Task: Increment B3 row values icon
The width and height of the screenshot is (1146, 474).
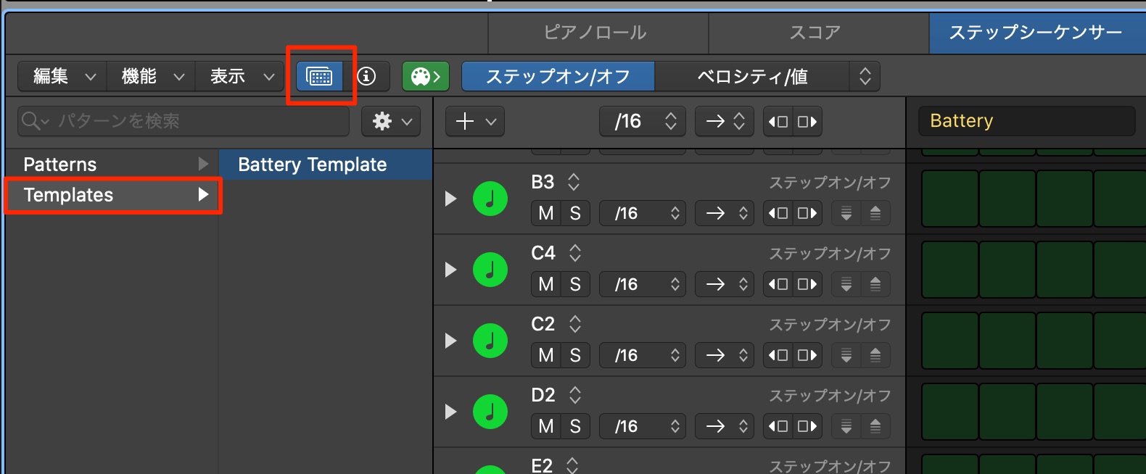Action: click(875, 213)
